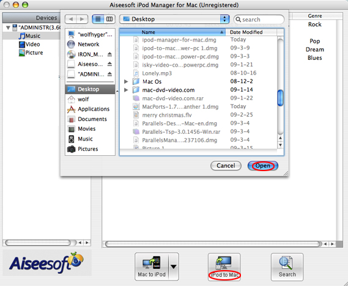Click the file list vertical scrollbar thumb
Viewport: 348px width, 286px height.
tap(281, 98)
